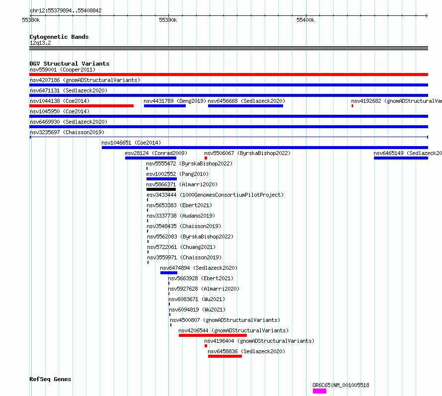442x396 pixels.
Task: Click nsv6471131 (Sedlazeck2020) label
Action: [69, 90]
